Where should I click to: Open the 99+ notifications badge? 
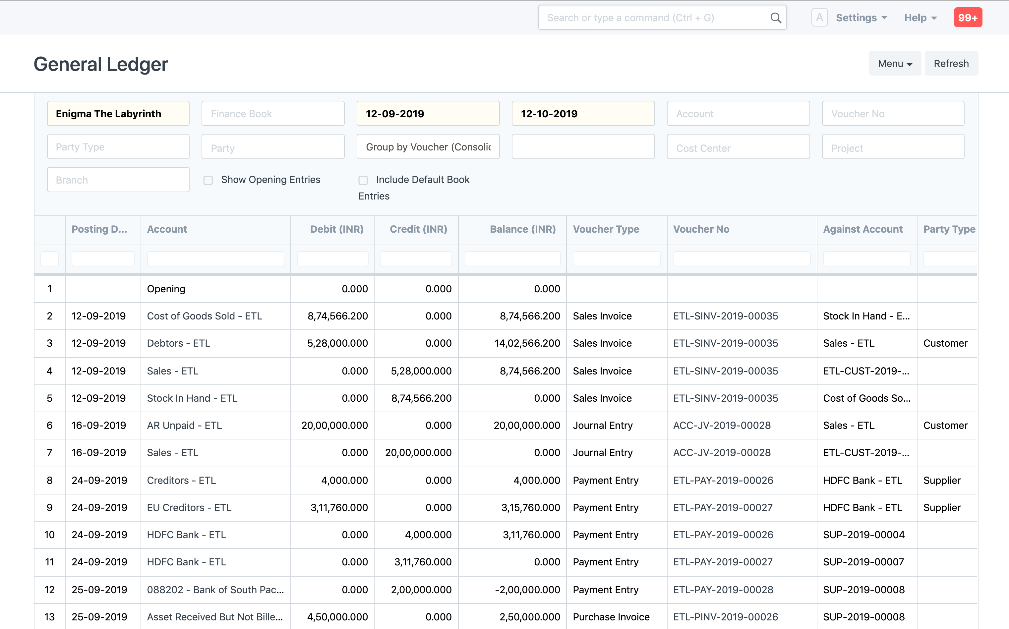coord(967,18)
